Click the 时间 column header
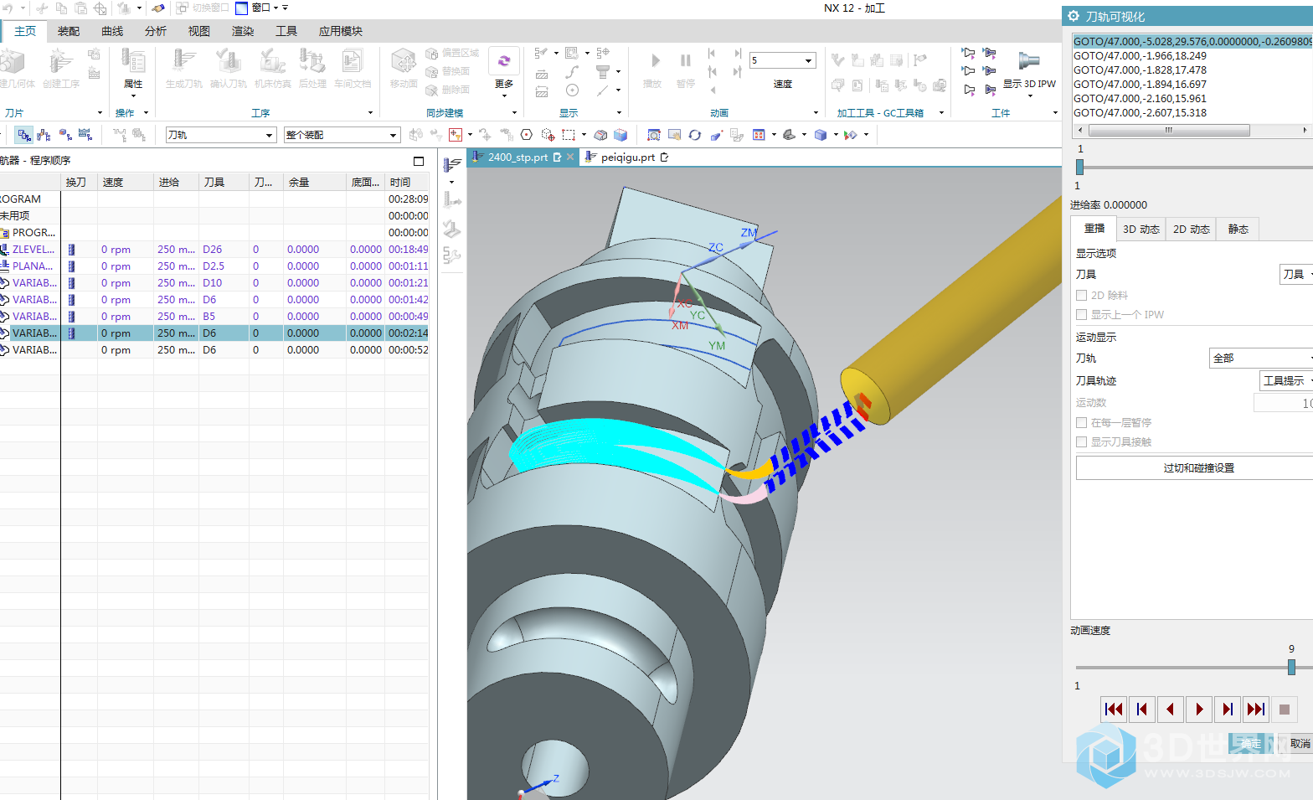This screenshot has height=800, width=1313. pyautogui.click(x=407, y=183)
